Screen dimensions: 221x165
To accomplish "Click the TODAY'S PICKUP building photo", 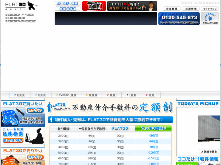I will click(x=209, y=128).
